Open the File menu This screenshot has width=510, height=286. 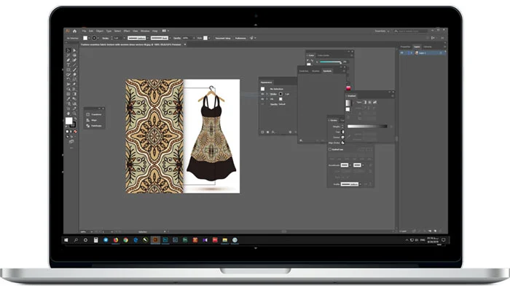pyautogui.click(x=85, y=31)
